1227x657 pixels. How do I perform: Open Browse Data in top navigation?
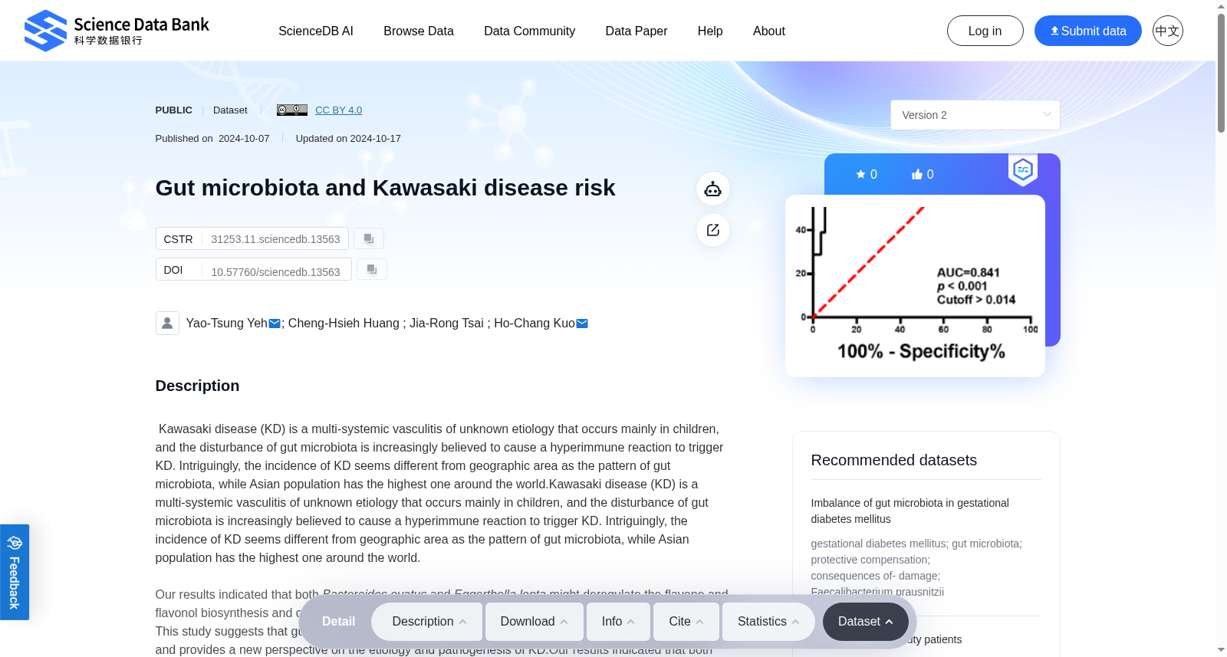click(x=419, y=31)
